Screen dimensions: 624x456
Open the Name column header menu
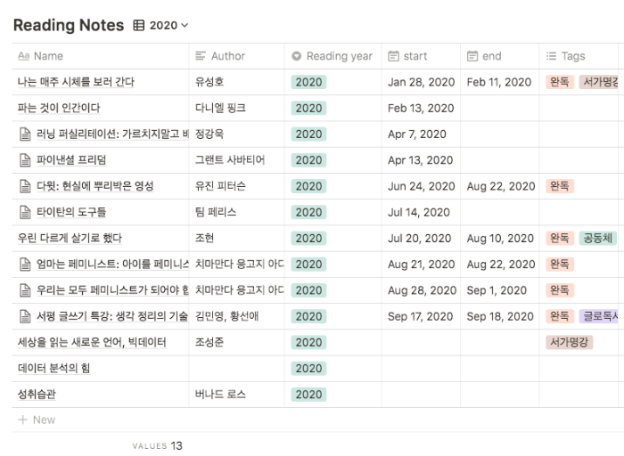100,56
